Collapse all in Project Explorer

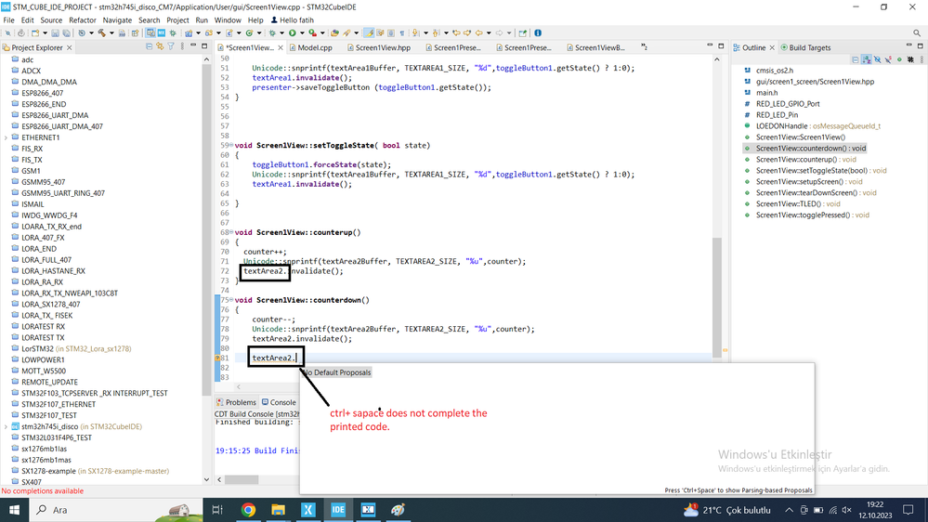(x=150, y=46)
